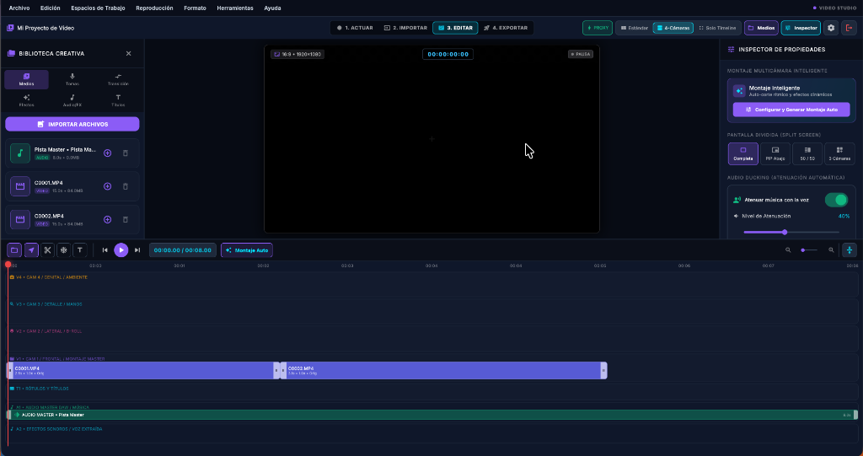Select Audio Master Pista Master clip
Viewport: 863px width, 456px height.
coord(432,415)
